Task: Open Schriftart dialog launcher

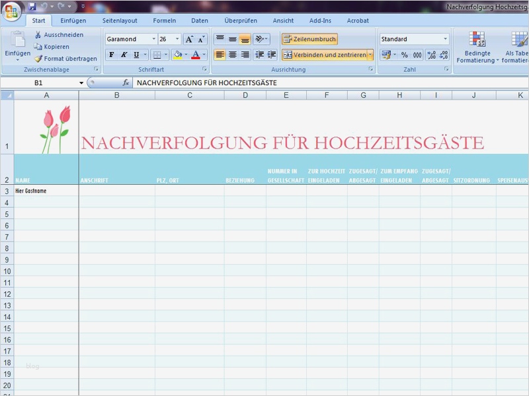Action: coord(204,69)
